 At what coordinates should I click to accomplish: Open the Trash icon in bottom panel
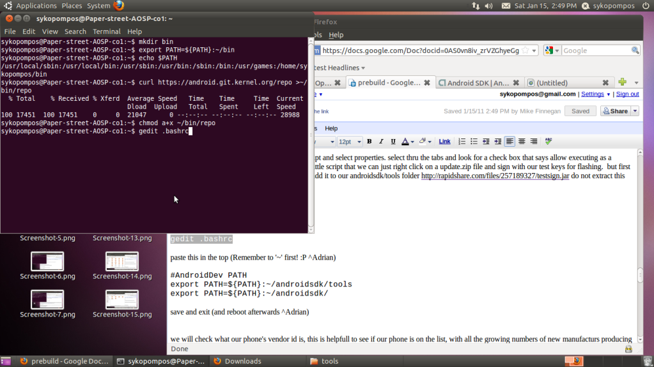click(648, 361)
